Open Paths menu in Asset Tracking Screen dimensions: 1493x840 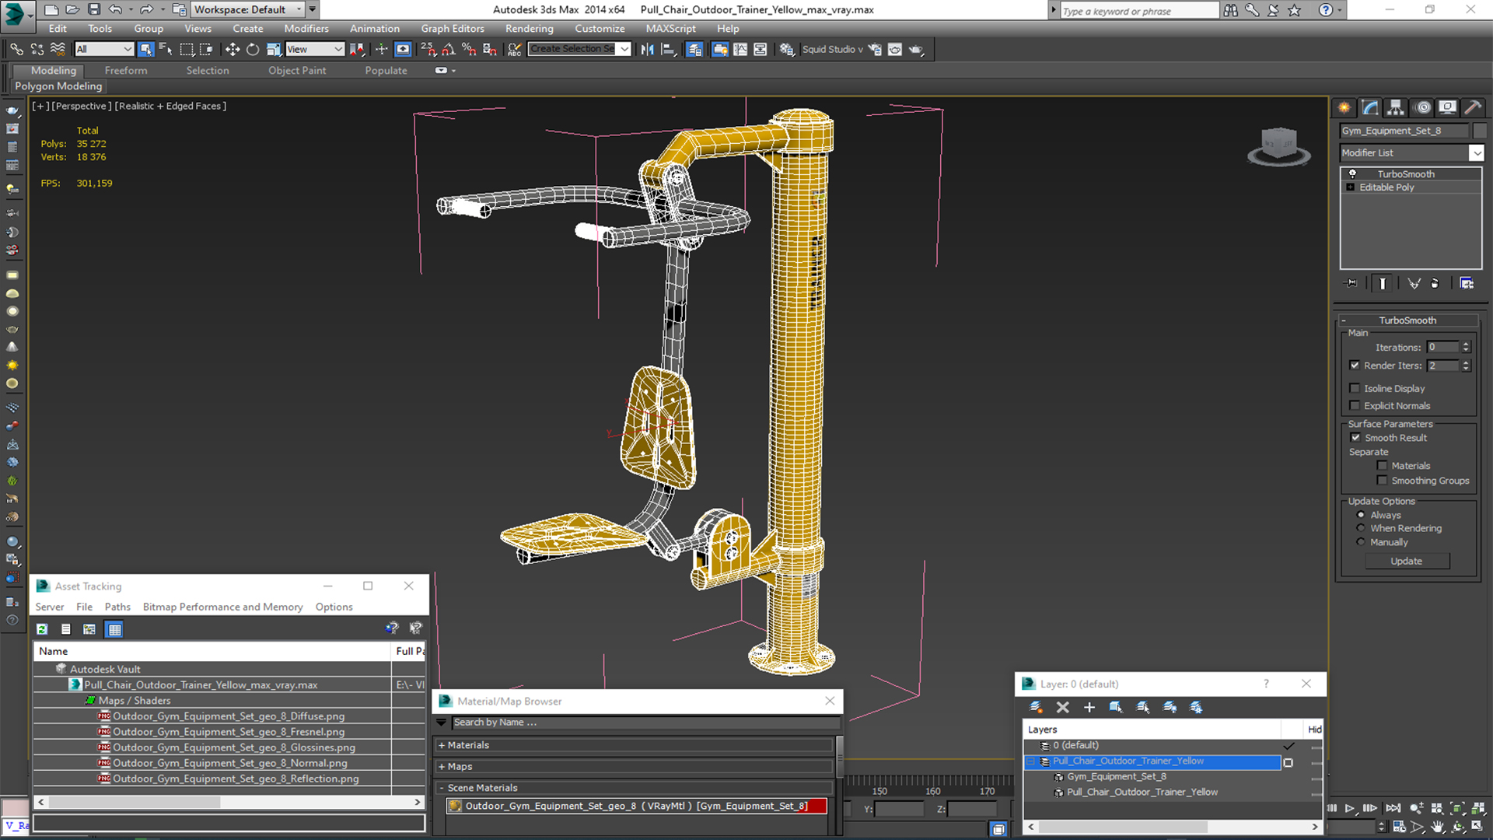pos(117,607)
